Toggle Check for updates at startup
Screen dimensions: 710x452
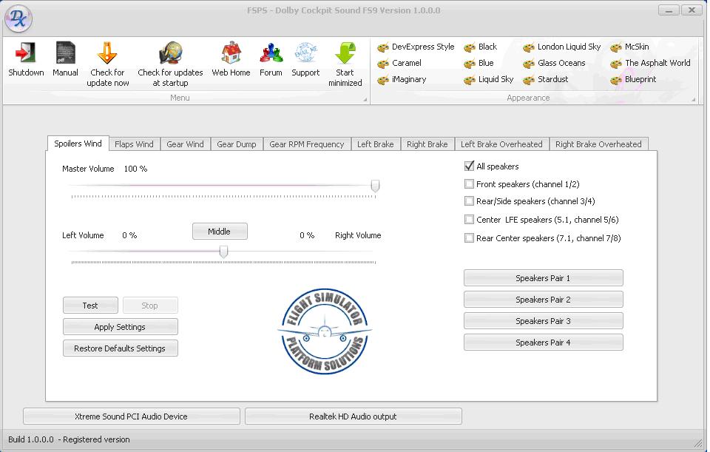coord(170,53)
